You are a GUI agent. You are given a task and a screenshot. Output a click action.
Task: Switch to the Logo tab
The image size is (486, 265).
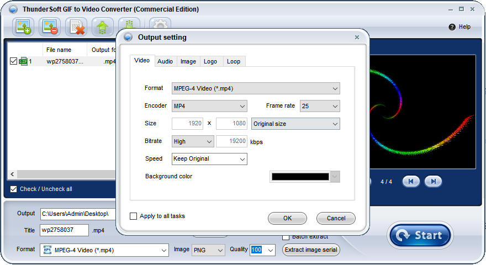click(210, 61)
